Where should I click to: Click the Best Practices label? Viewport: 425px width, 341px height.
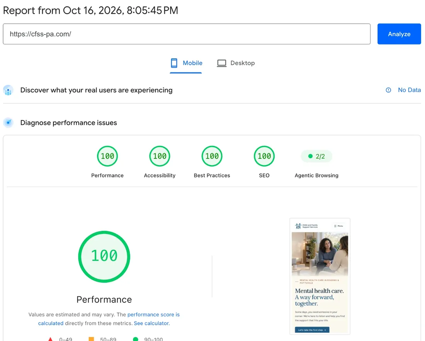coord(212,176)
